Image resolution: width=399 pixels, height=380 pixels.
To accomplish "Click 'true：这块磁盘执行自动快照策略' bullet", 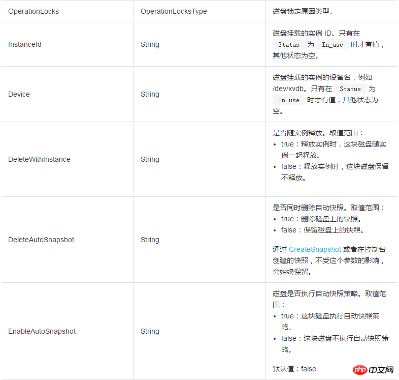I will coord(330,321).
